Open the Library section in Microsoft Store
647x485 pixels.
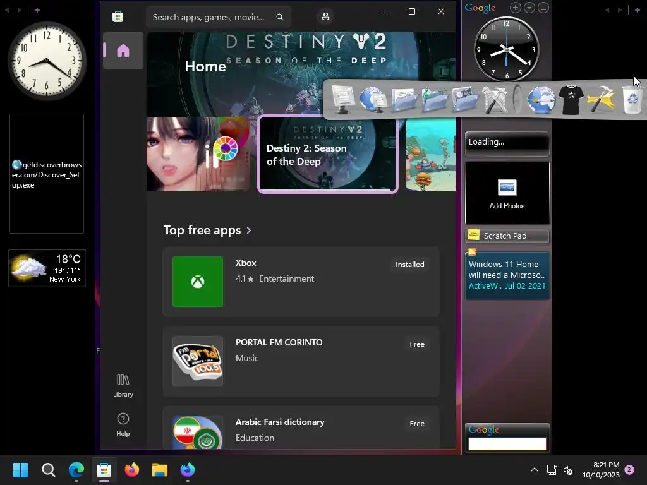[x=123, y=386]
